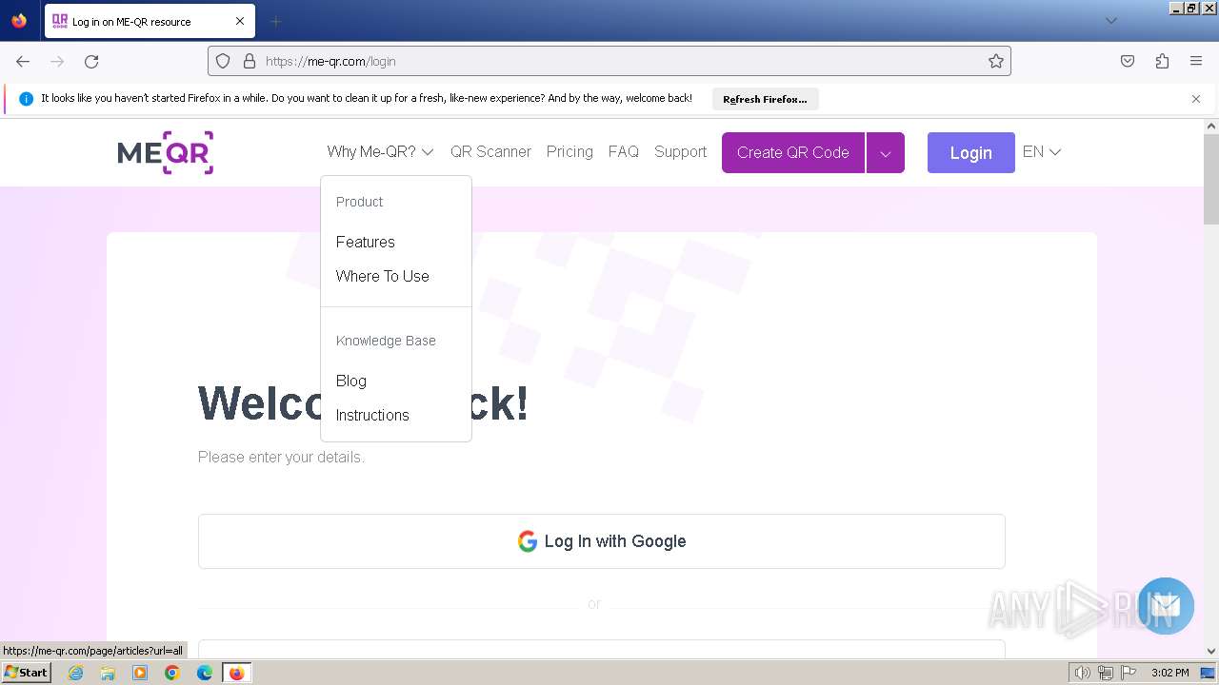Open the Windows Start menu
Viewport: 1219px width, 685px height.
pyautogui.click(x=27, y=673)
